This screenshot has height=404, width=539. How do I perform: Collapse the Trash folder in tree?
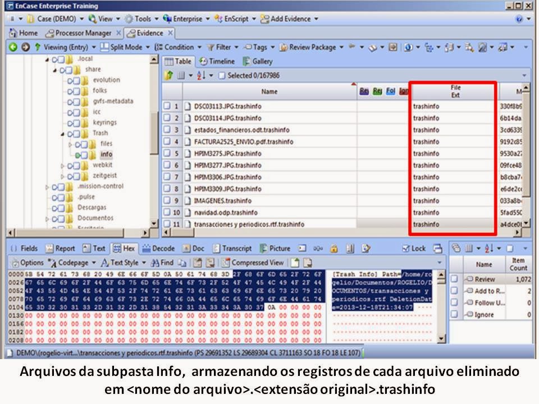point(62,134)
